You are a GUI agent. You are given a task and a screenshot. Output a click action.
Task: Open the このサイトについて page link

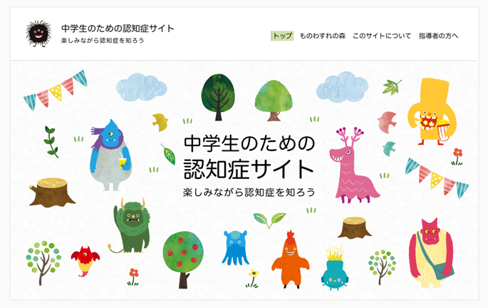(x=382, y=36)
